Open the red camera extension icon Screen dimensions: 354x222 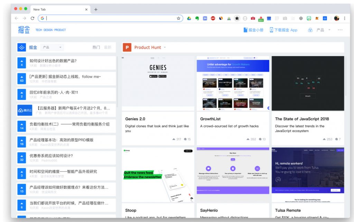tap(253, 18)
